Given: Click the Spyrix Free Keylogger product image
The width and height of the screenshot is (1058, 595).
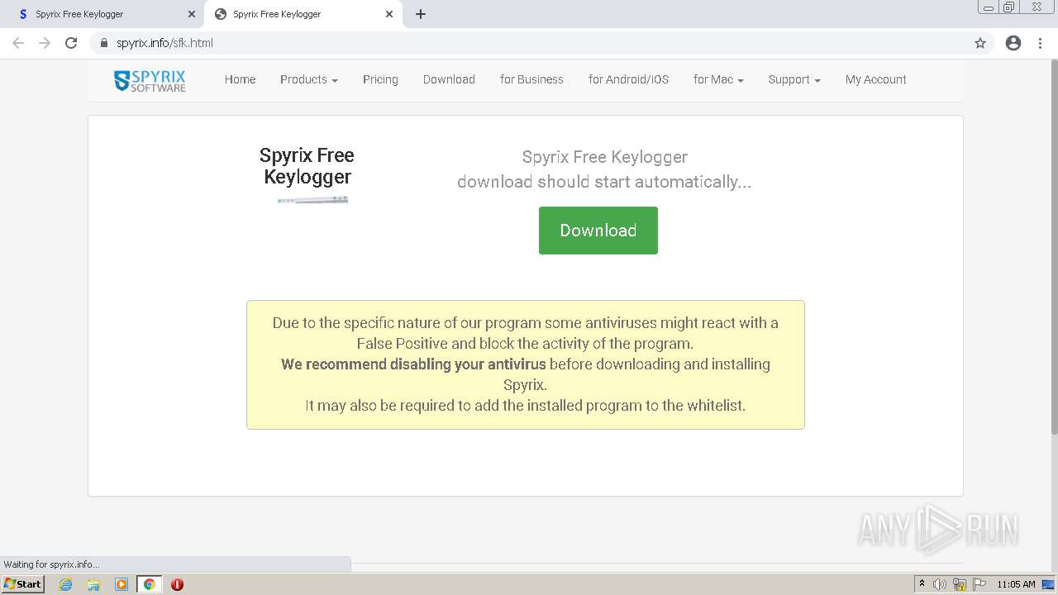Looking at the screenshot, I should pyautogui.click(x=312, y=200).
